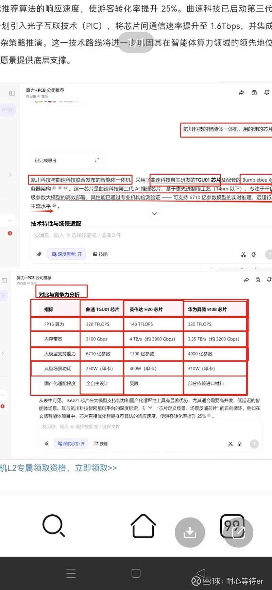Toggle the sidebar icon in the upper chat panel
The width and height of the screenshot is (272, 590).
pyautogui.click(x=12, y=93)
